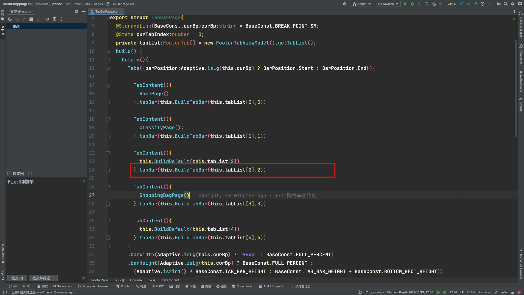Click the read-only lock icon in status bar
The width and height of the screenshot is (524, 295).
pyautogui.click(x=512, y=292)
